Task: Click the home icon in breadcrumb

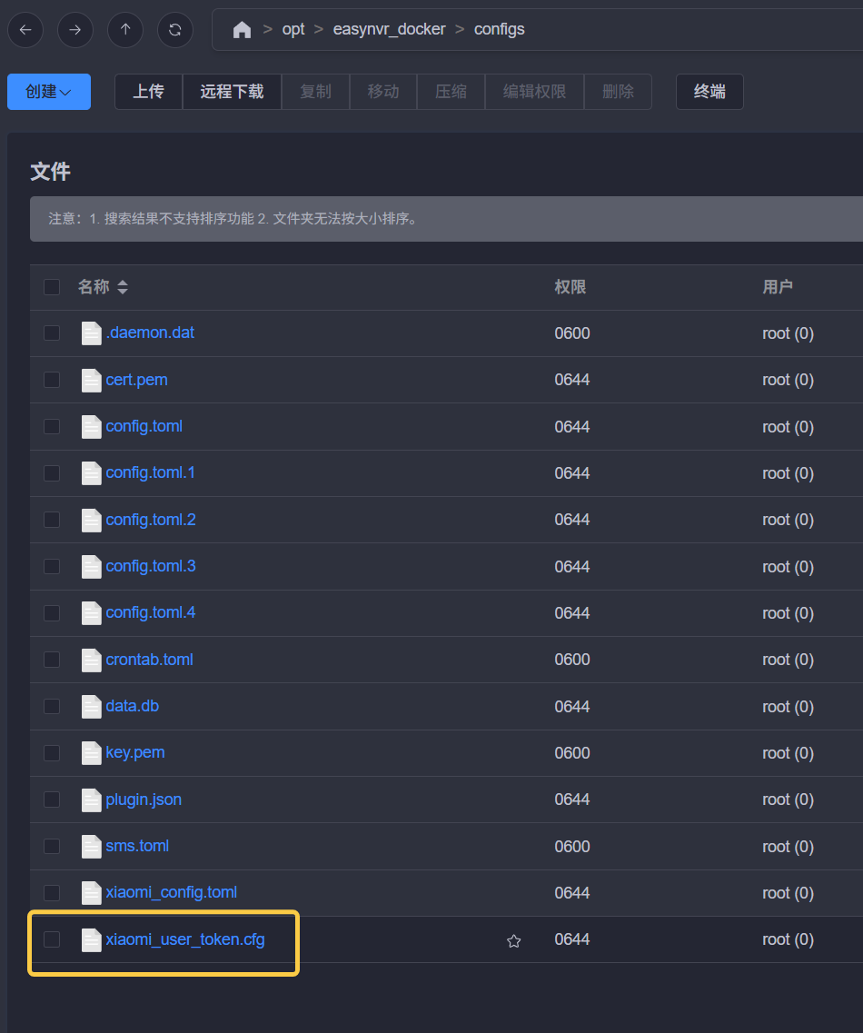Action: point(242,30)
